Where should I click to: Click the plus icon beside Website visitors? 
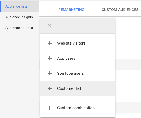coord(50,43)
